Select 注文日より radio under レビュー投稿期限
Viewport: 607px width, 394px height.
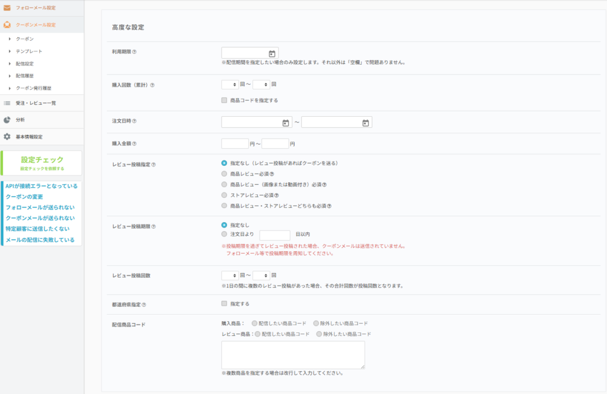[x=224, y=235]
